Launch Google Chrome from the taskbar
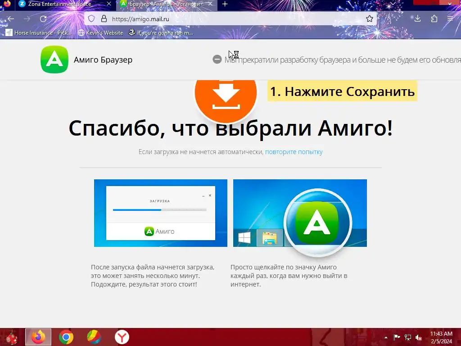The width and height of the screenshot is (461, 346). 66,337
